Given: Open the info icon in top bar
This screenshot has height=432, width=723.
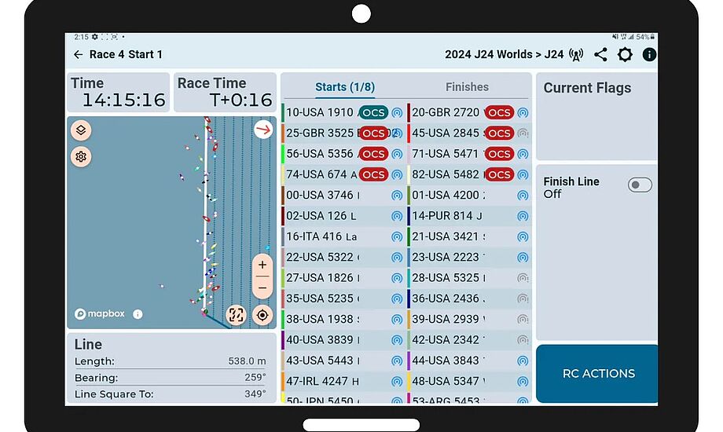Looking at the screenshot, I should 649,54.
